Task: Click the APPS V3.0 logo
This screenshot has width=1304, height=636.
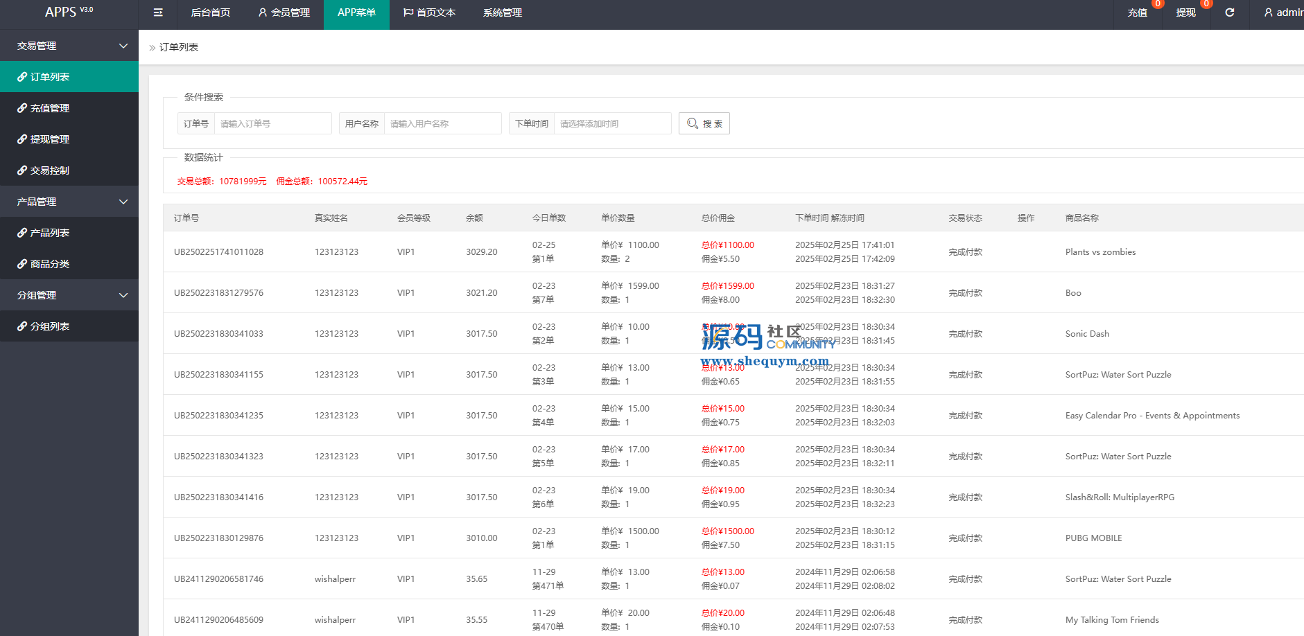Action: pos(69,12)
